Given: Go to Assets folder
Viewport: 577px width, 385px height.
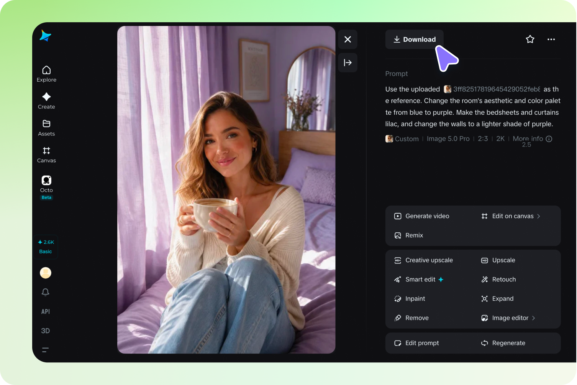Looking at the screenshot, I should (46, 128).
